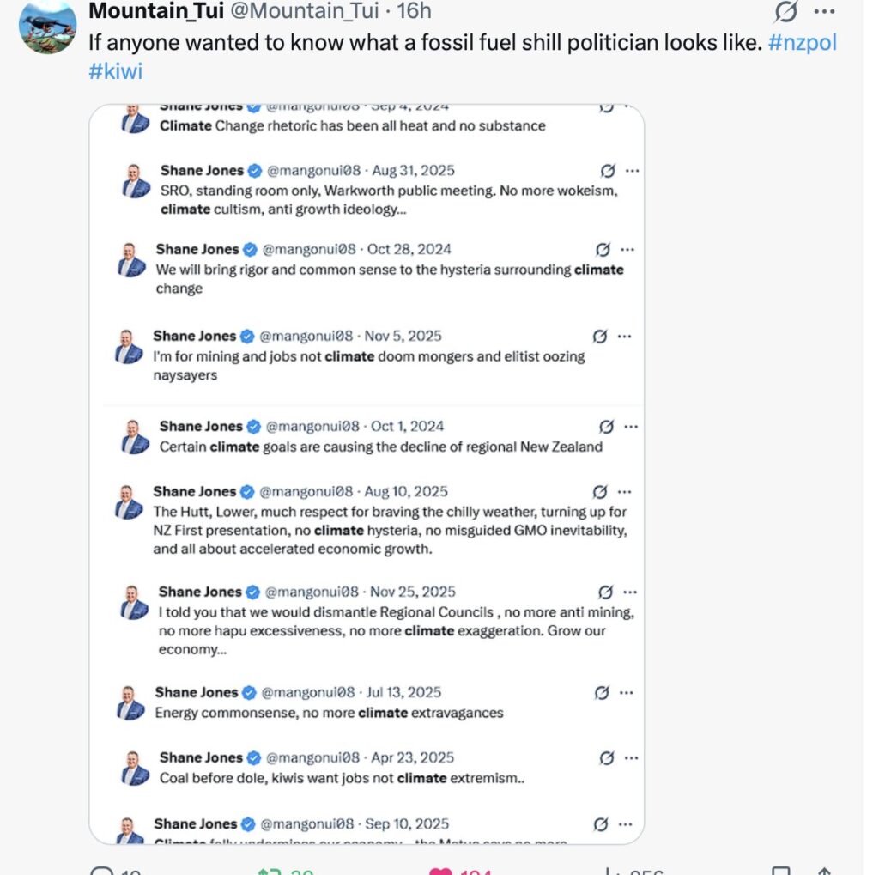The height and width of the screenshot is (875, 879).
Task: Click the views analytics icon
Action: tap(612, 869)
